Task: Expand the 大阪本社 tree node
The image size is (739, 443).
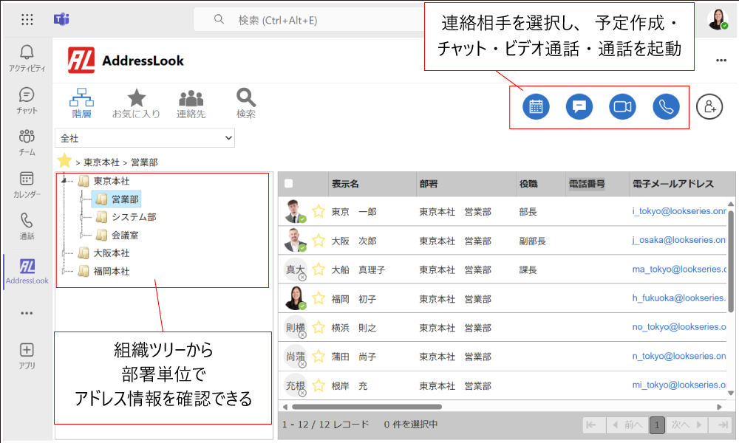Action: click(x=64, y=253)
